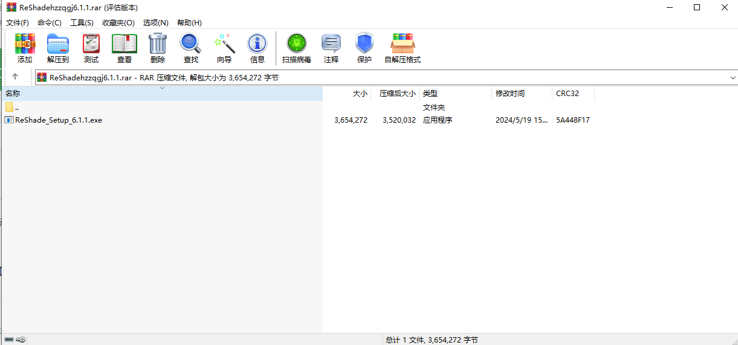
Task: Sort by Name (名称) column header
Action: 162,94
